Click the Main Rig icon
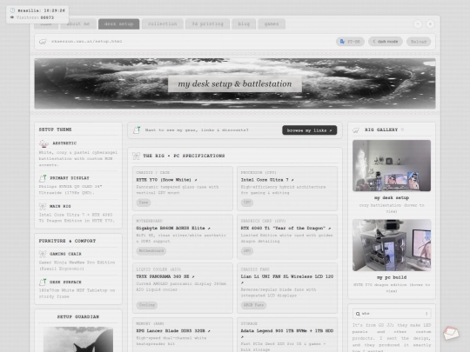 pos(43,206)
